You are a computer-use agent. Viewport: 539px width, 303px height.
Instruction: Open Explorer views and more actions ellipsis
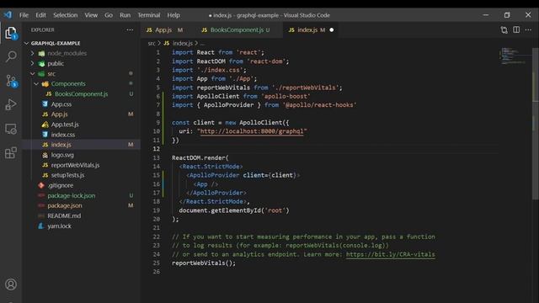click(x=130, y=30)
